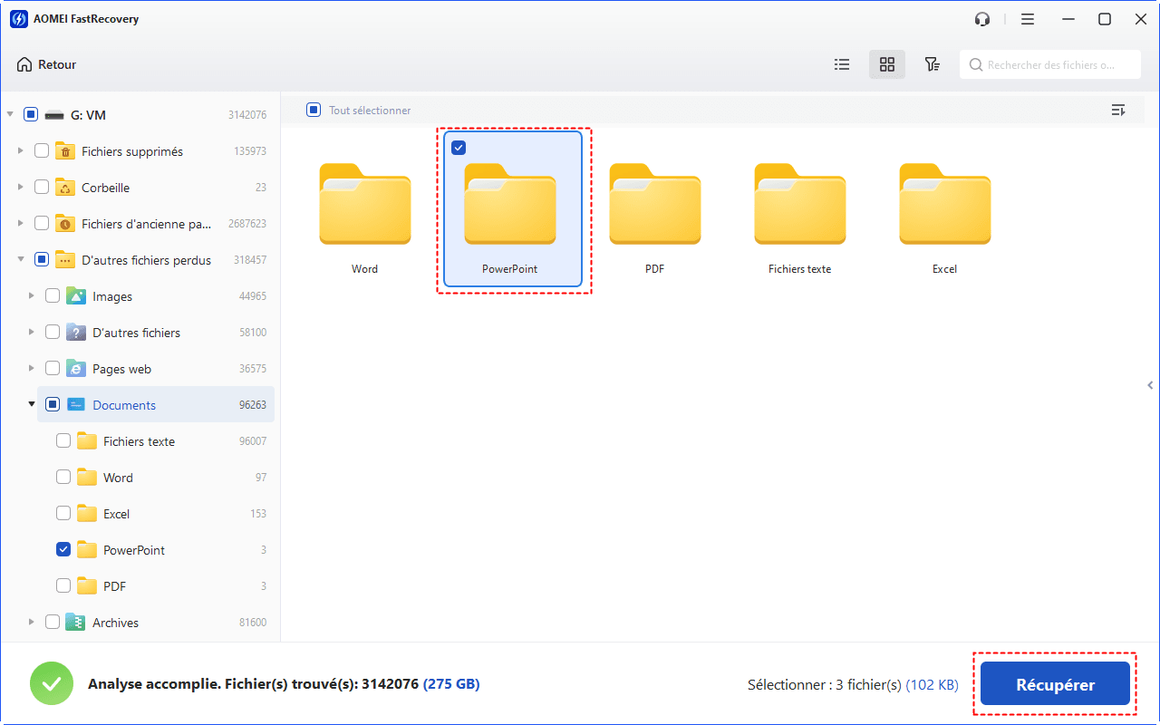Select the Word folder in the tree
The image size is (1160, 725).
click(118, 478)
